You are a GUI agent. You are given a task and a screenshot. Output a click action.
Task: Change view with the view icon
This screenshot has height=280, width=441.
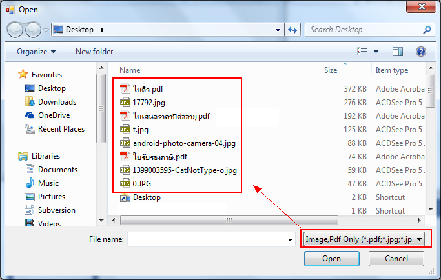click(362, 52)
